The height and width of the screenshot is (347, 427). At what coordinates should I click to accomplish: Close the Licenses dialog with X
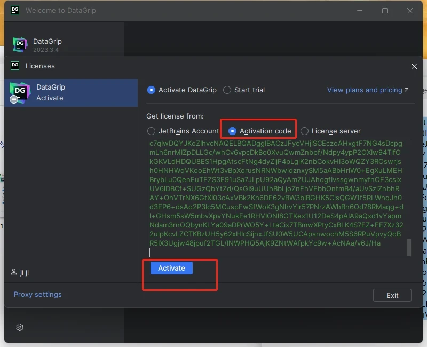(414, 66)
